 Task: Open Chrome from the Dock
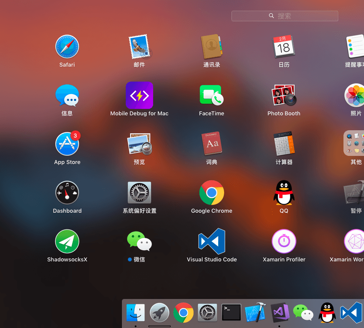point(183,313)
